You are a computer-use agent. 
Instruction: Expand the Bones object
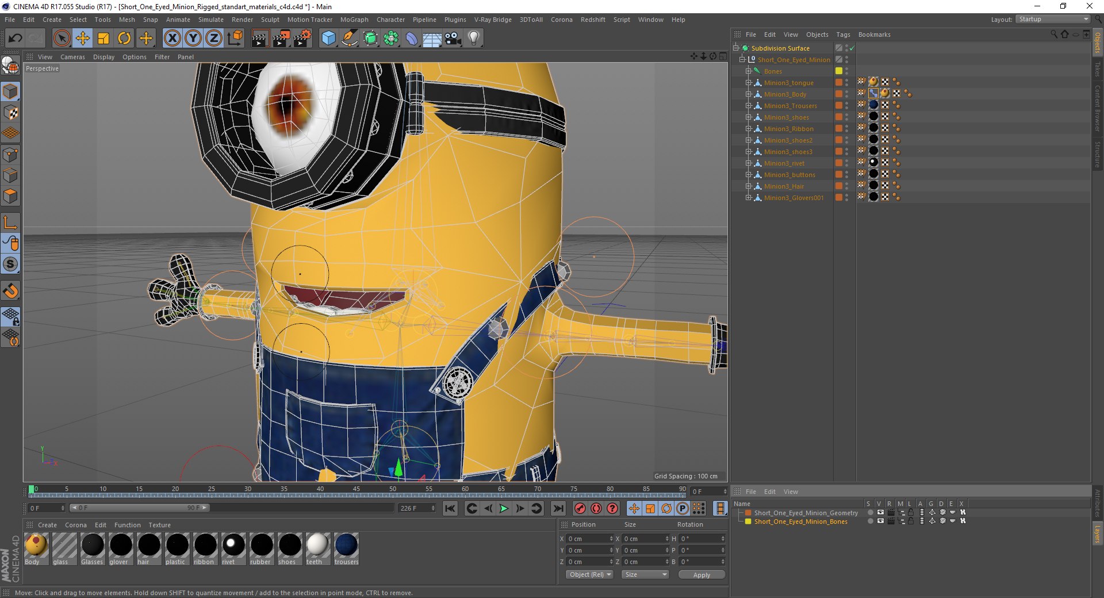(x=748, y=71)
